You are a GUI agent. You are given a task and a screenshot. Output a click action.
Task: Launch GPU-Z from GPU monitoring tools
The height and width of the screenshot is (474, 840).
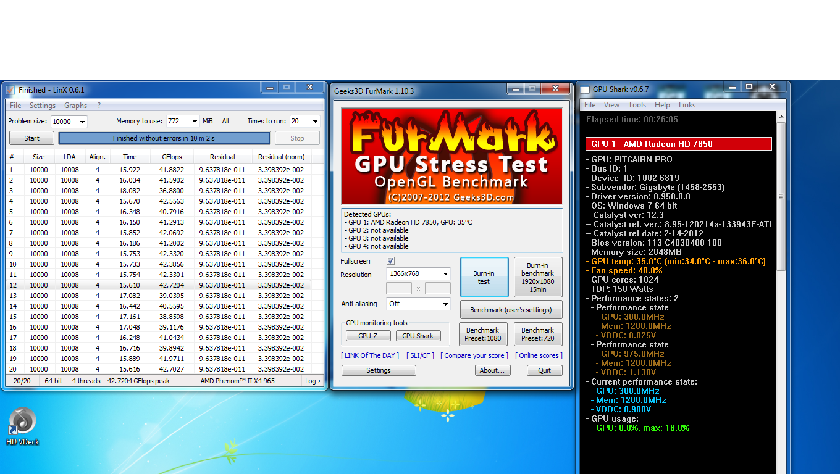[367, 336]
